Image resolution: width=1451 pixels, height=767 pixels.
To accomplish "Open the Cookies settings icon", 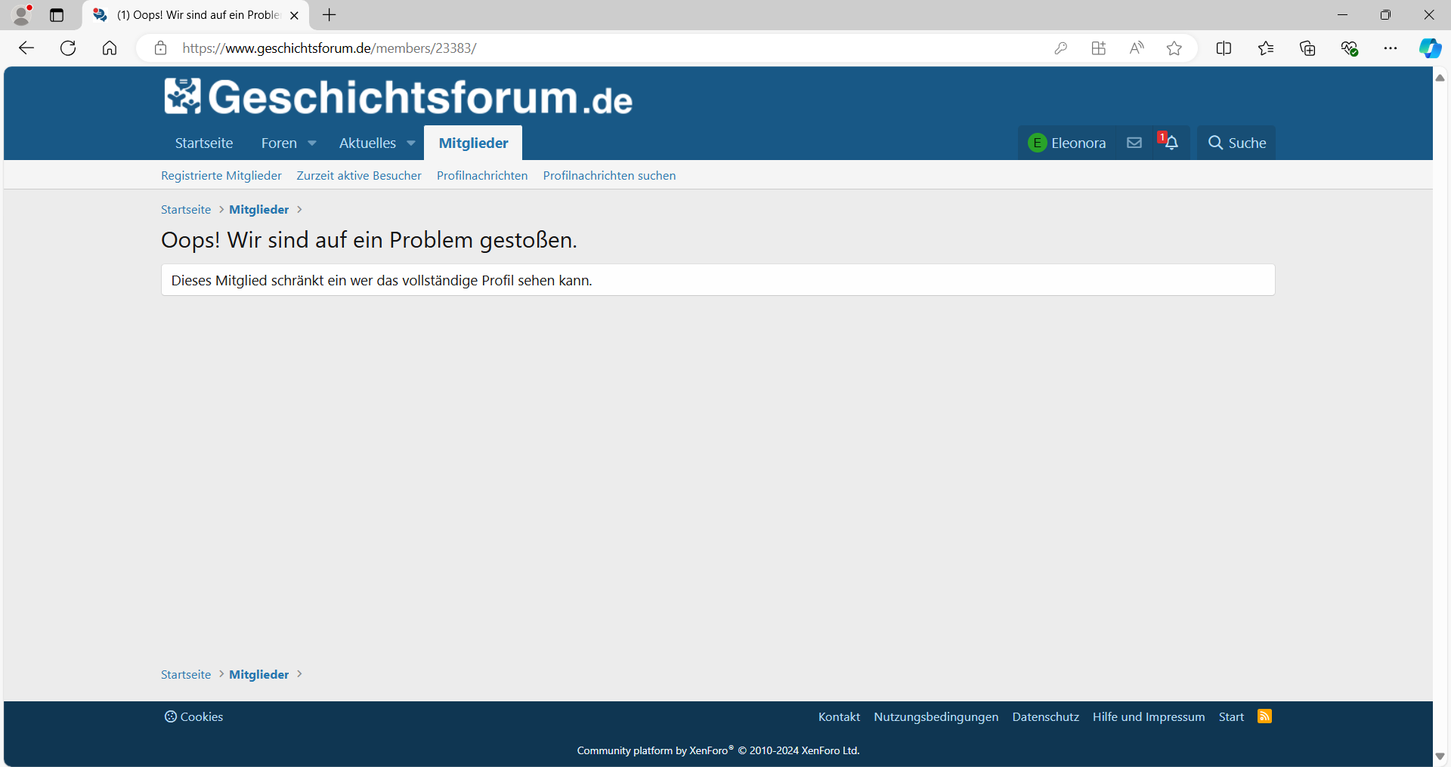I will tap(170, 716).
